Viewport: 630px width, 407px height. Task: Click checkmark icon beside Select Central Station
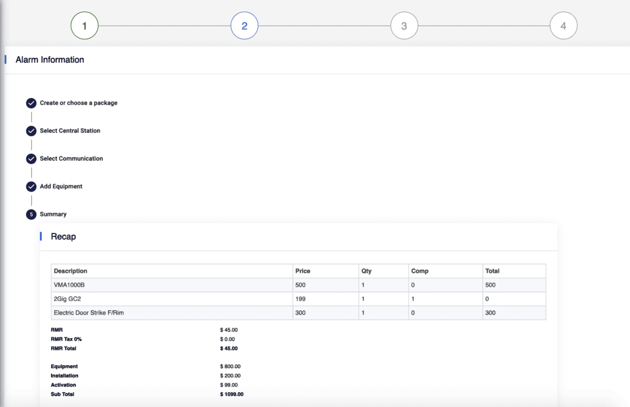31,131
